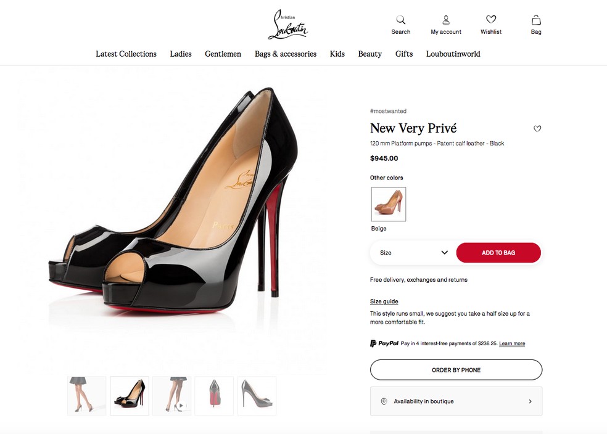This screenshot has height=434, width=607.
Task: Click the 'Beige' color label
Action: [x=379, y=229]
